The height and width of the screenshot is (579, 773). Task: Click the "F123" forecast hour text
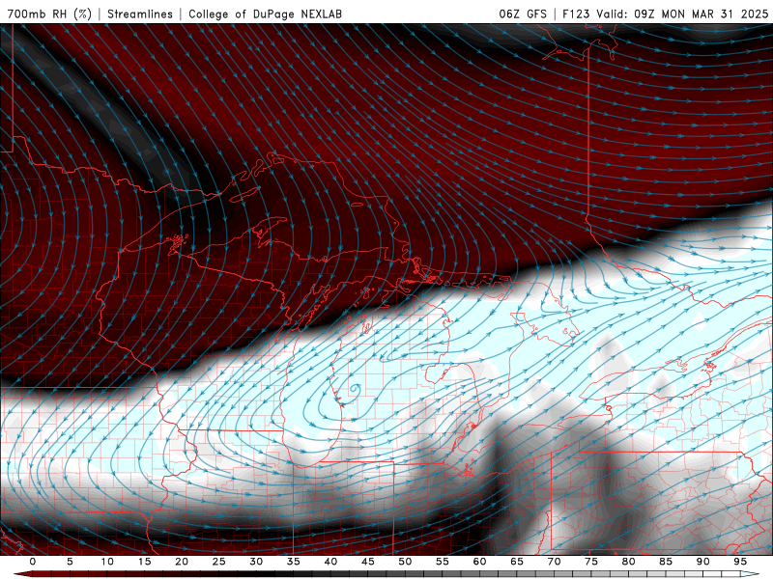pyautogui.click(x=576, y=14)
